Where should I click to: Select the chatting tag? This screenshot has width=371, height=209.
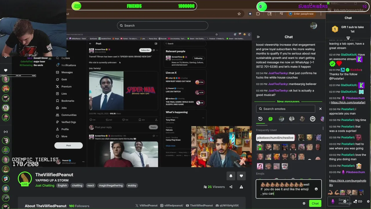pos(77,185)
